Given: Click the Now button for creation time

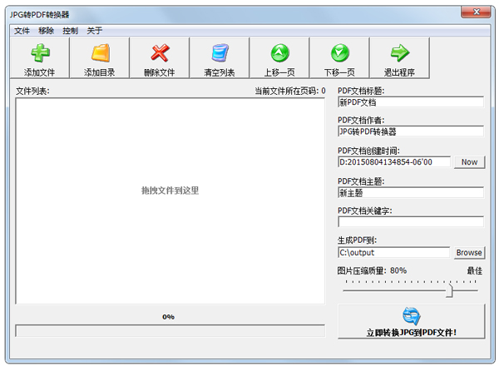Looking at the screenshot, I should click(469, 162).
